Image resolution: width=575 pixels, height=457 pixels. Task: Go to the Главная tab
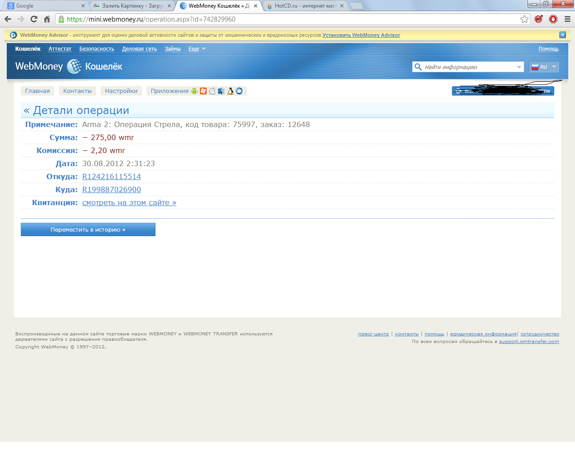pyautogui.click(x=37, y=91)
